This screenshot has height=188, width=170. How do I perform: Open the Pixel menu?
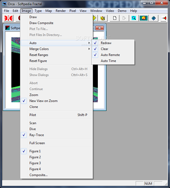[73, 11]
